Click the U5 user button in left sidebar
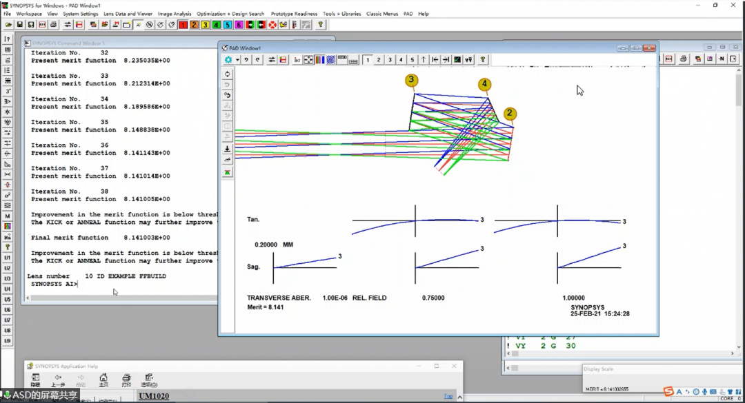This screenshot has height=403, width=745. click(x=8, y=300)
